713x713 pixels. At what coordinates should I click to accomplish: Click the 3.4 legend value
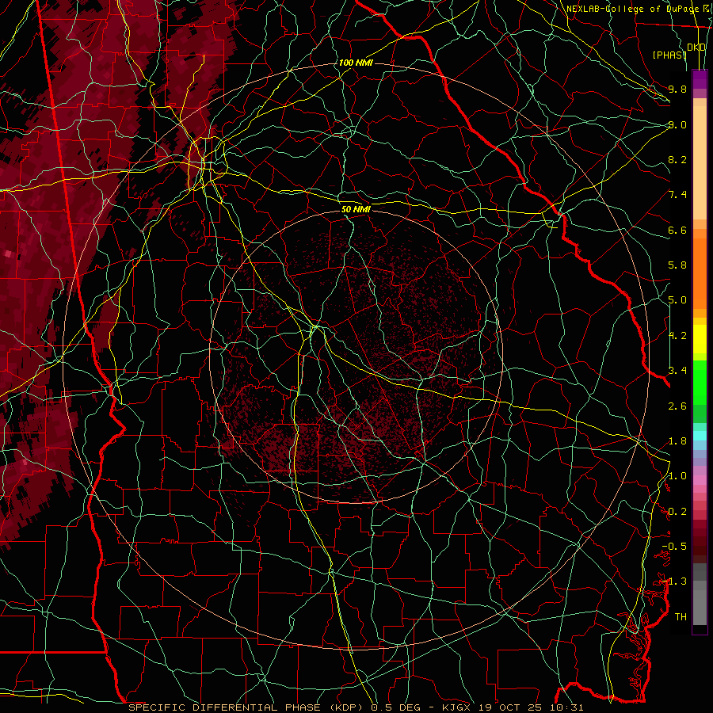[x=677, y=371]
